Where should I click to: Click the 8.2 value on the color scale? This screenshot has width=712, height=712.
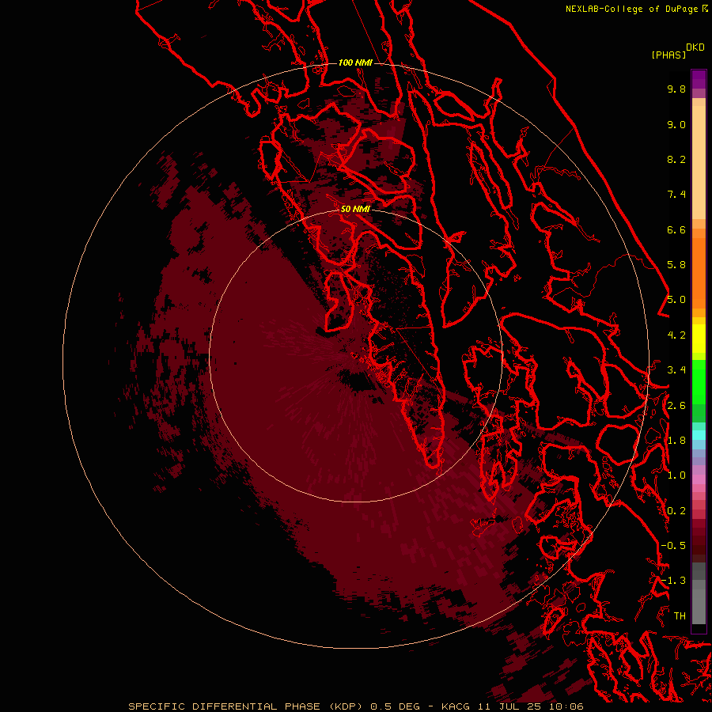click(x=676, y=159)
